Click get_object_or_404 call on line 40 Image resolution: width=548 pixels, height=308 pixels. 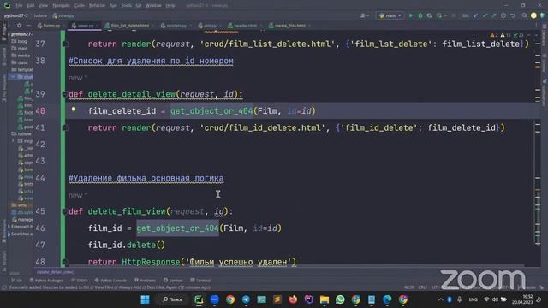point(211,111)
